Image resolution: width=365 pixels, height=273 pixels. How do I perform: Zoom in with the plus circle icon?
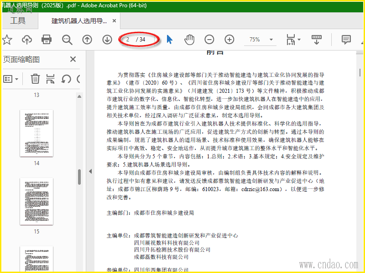point(229,40)
